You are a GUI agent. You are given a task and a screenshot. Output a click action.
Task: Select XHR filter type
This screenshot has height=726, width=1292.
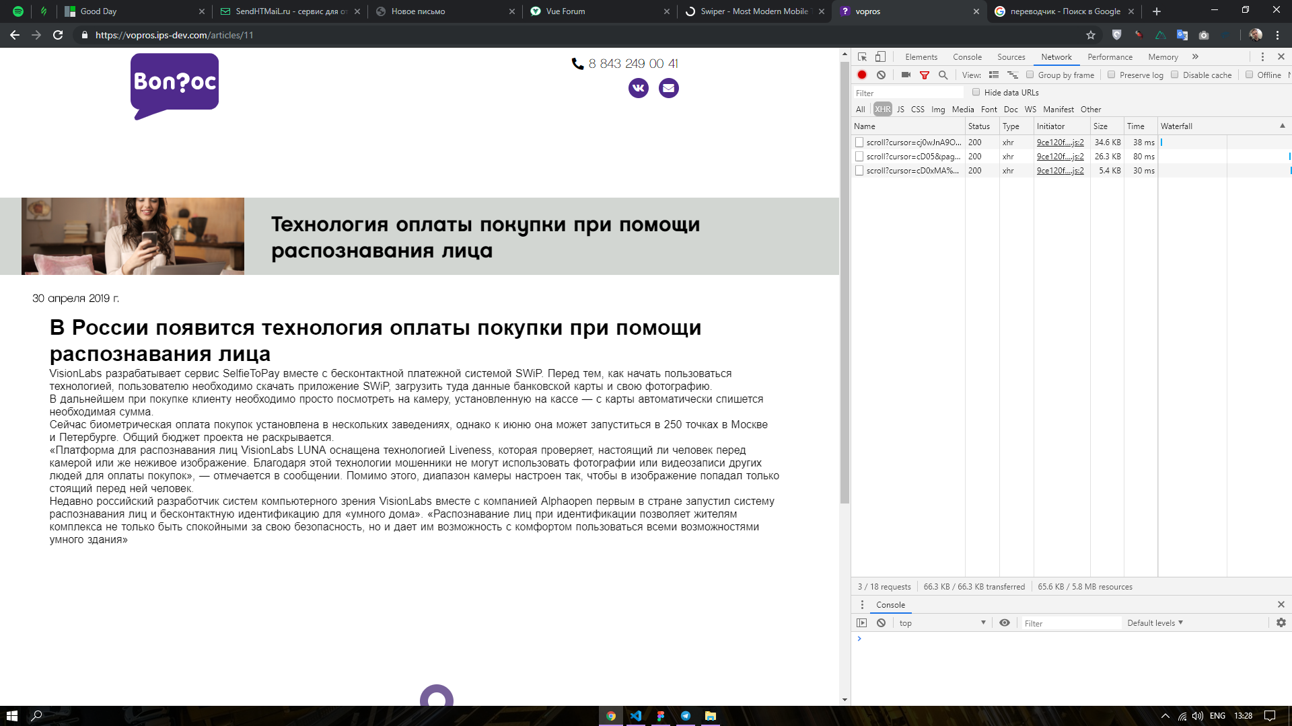[x=882, y=110]
